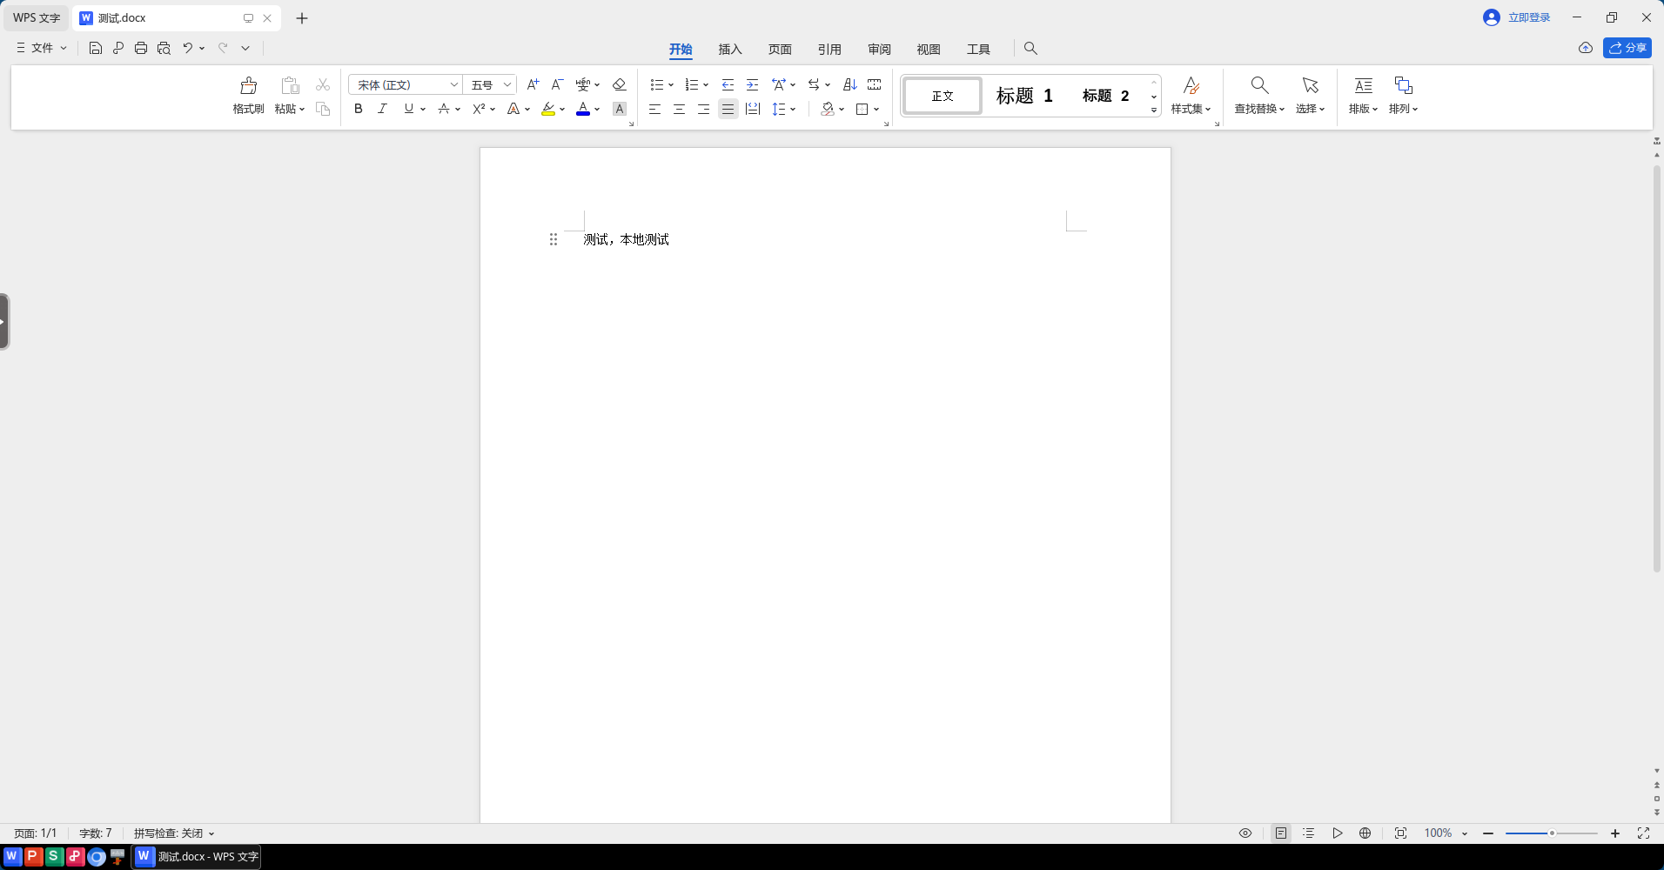
Task: Switch to the 审阅 tab
Action: (879, 49)
